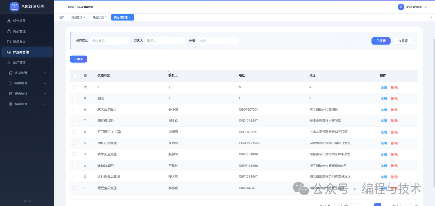Open 客户管理 in the sidebar

(27, 62)
